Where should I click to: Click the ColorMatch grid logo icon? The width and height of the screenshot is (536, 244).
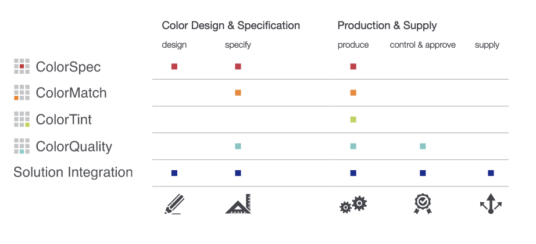22,92
